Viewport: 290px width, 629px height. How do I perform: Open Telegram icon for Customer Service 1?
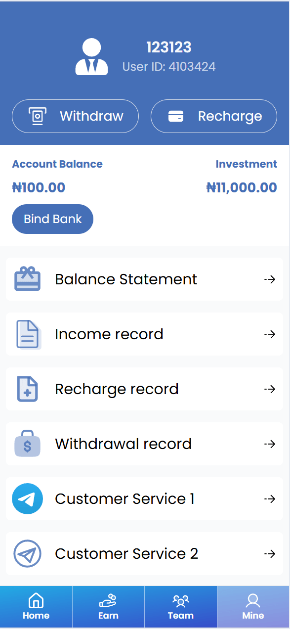pos(27,499)
